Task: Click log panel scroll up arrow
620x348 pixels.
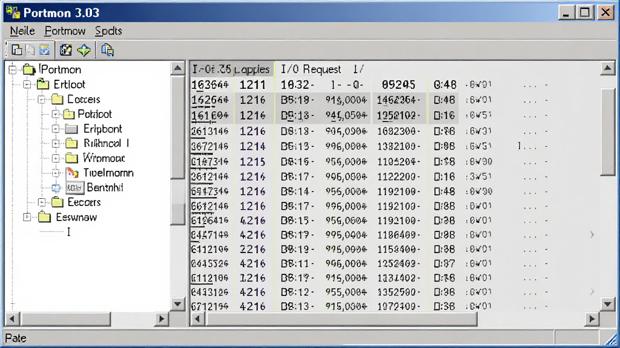Action: click(x=608, y=69)
